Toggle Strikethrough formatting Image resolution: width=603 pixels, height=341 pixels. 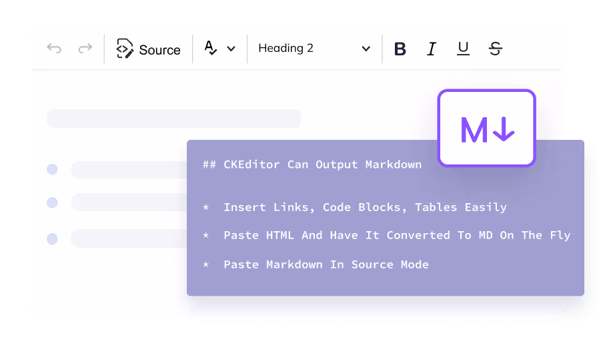[x=495, y=49]
